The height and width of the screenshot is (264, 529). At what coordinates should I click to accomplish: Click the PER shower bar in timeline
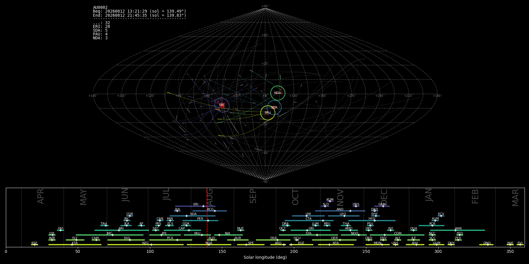click(200, 221)
